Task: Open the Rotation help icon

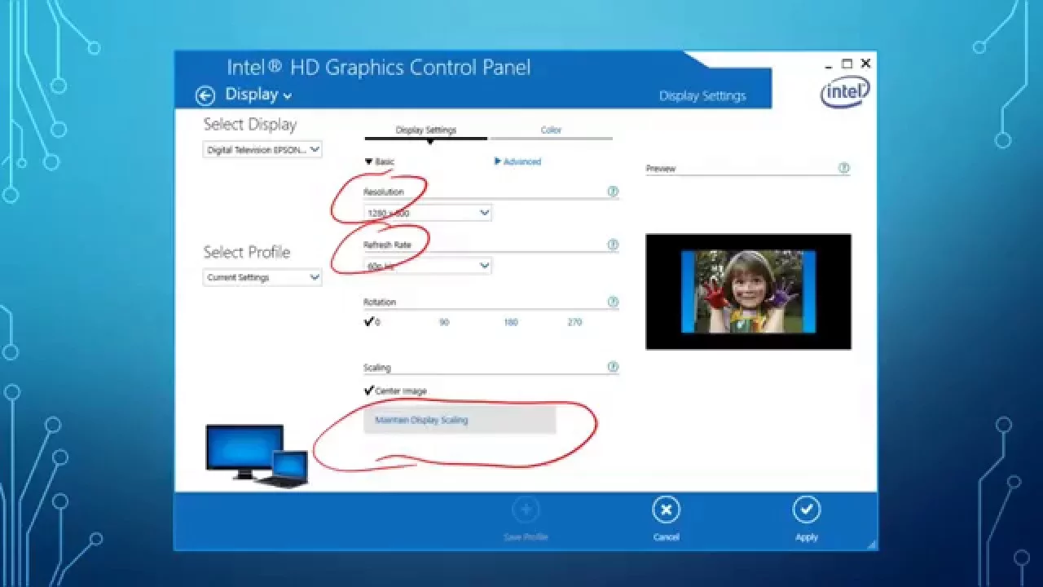Action: click(613, 302)
